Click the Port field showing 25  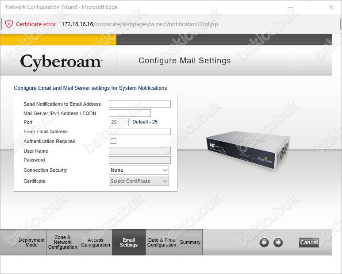[119, 122]
